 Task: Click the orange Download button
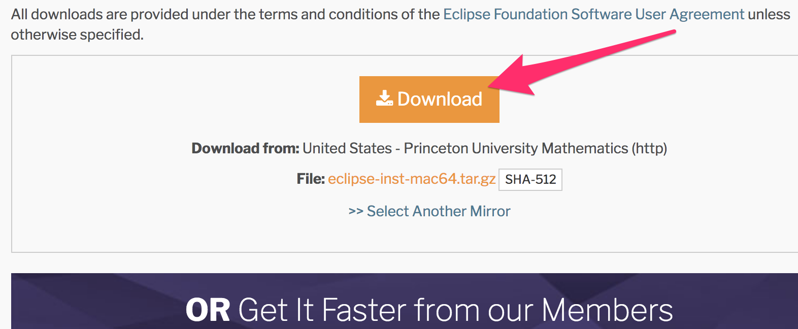click(429, 100)
